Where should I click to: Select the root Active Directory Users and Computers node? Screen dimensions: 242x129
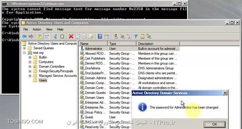tap(52, 43)
